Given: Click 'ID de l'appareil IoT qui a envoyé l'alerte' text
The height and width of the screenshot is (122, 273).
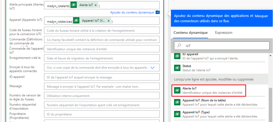Looking at the screenshot, I should coord(210,58).
